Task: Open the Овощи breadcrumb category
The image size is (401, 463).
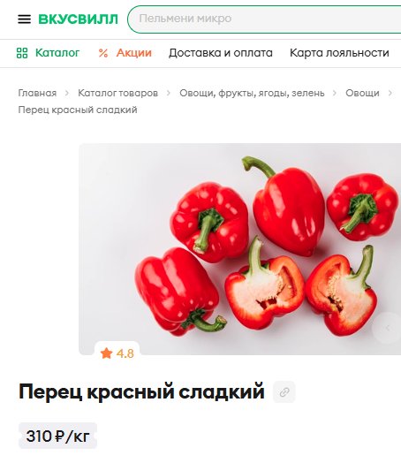Action: pyautogui.click(x=362, y=93)
